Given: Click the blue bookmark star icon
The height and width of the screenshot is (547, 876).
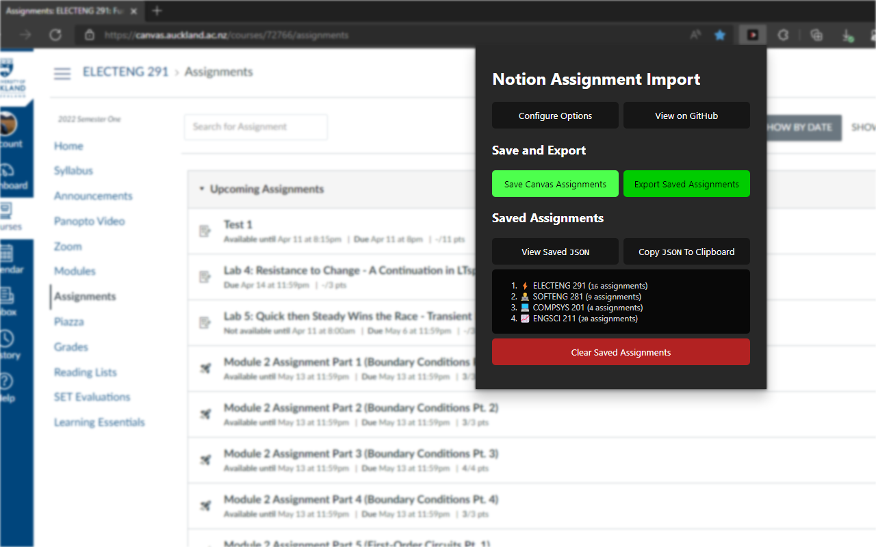Looking at the screenshot, I should (x=720, y=35).
